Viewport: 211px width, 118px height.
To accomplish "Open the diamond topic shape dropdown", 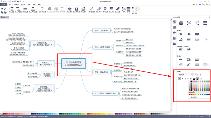I will 189,34.
